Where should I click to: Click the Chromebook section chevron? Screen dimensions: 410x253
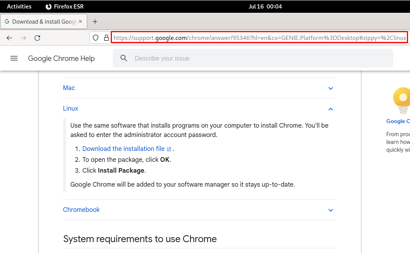[331, 210]
